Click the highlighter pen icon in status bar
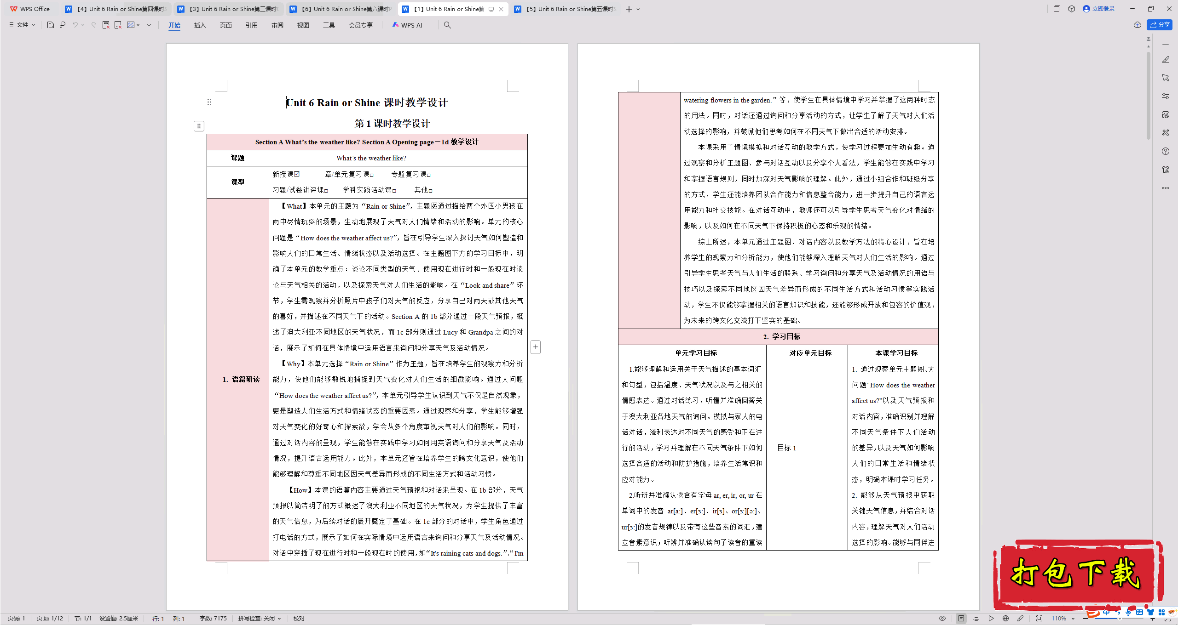The width and height of the screenshot is (1178, 625). [x=1020, y=619]
